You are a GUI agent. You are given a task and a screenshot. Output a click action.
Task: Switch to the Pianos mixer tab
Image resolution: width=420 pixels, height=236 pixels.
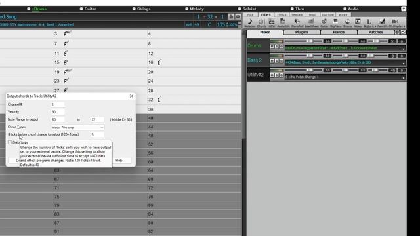point(339,32)
